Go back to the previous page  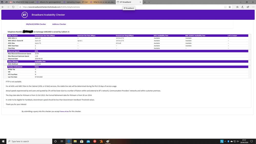[x=3, y=7]
